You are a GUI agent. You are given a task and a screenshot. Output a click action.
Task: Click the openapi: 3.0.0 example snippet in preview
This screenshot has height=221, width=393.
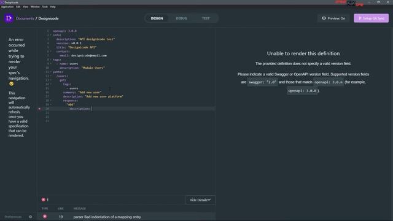pyautogui.click(x=302, y=91)
